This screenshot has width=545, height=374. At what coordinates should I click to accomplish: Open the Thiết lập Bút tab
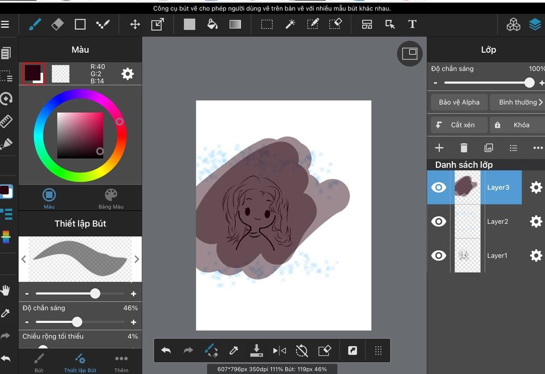pyautogui.click(x=80, y=363)
